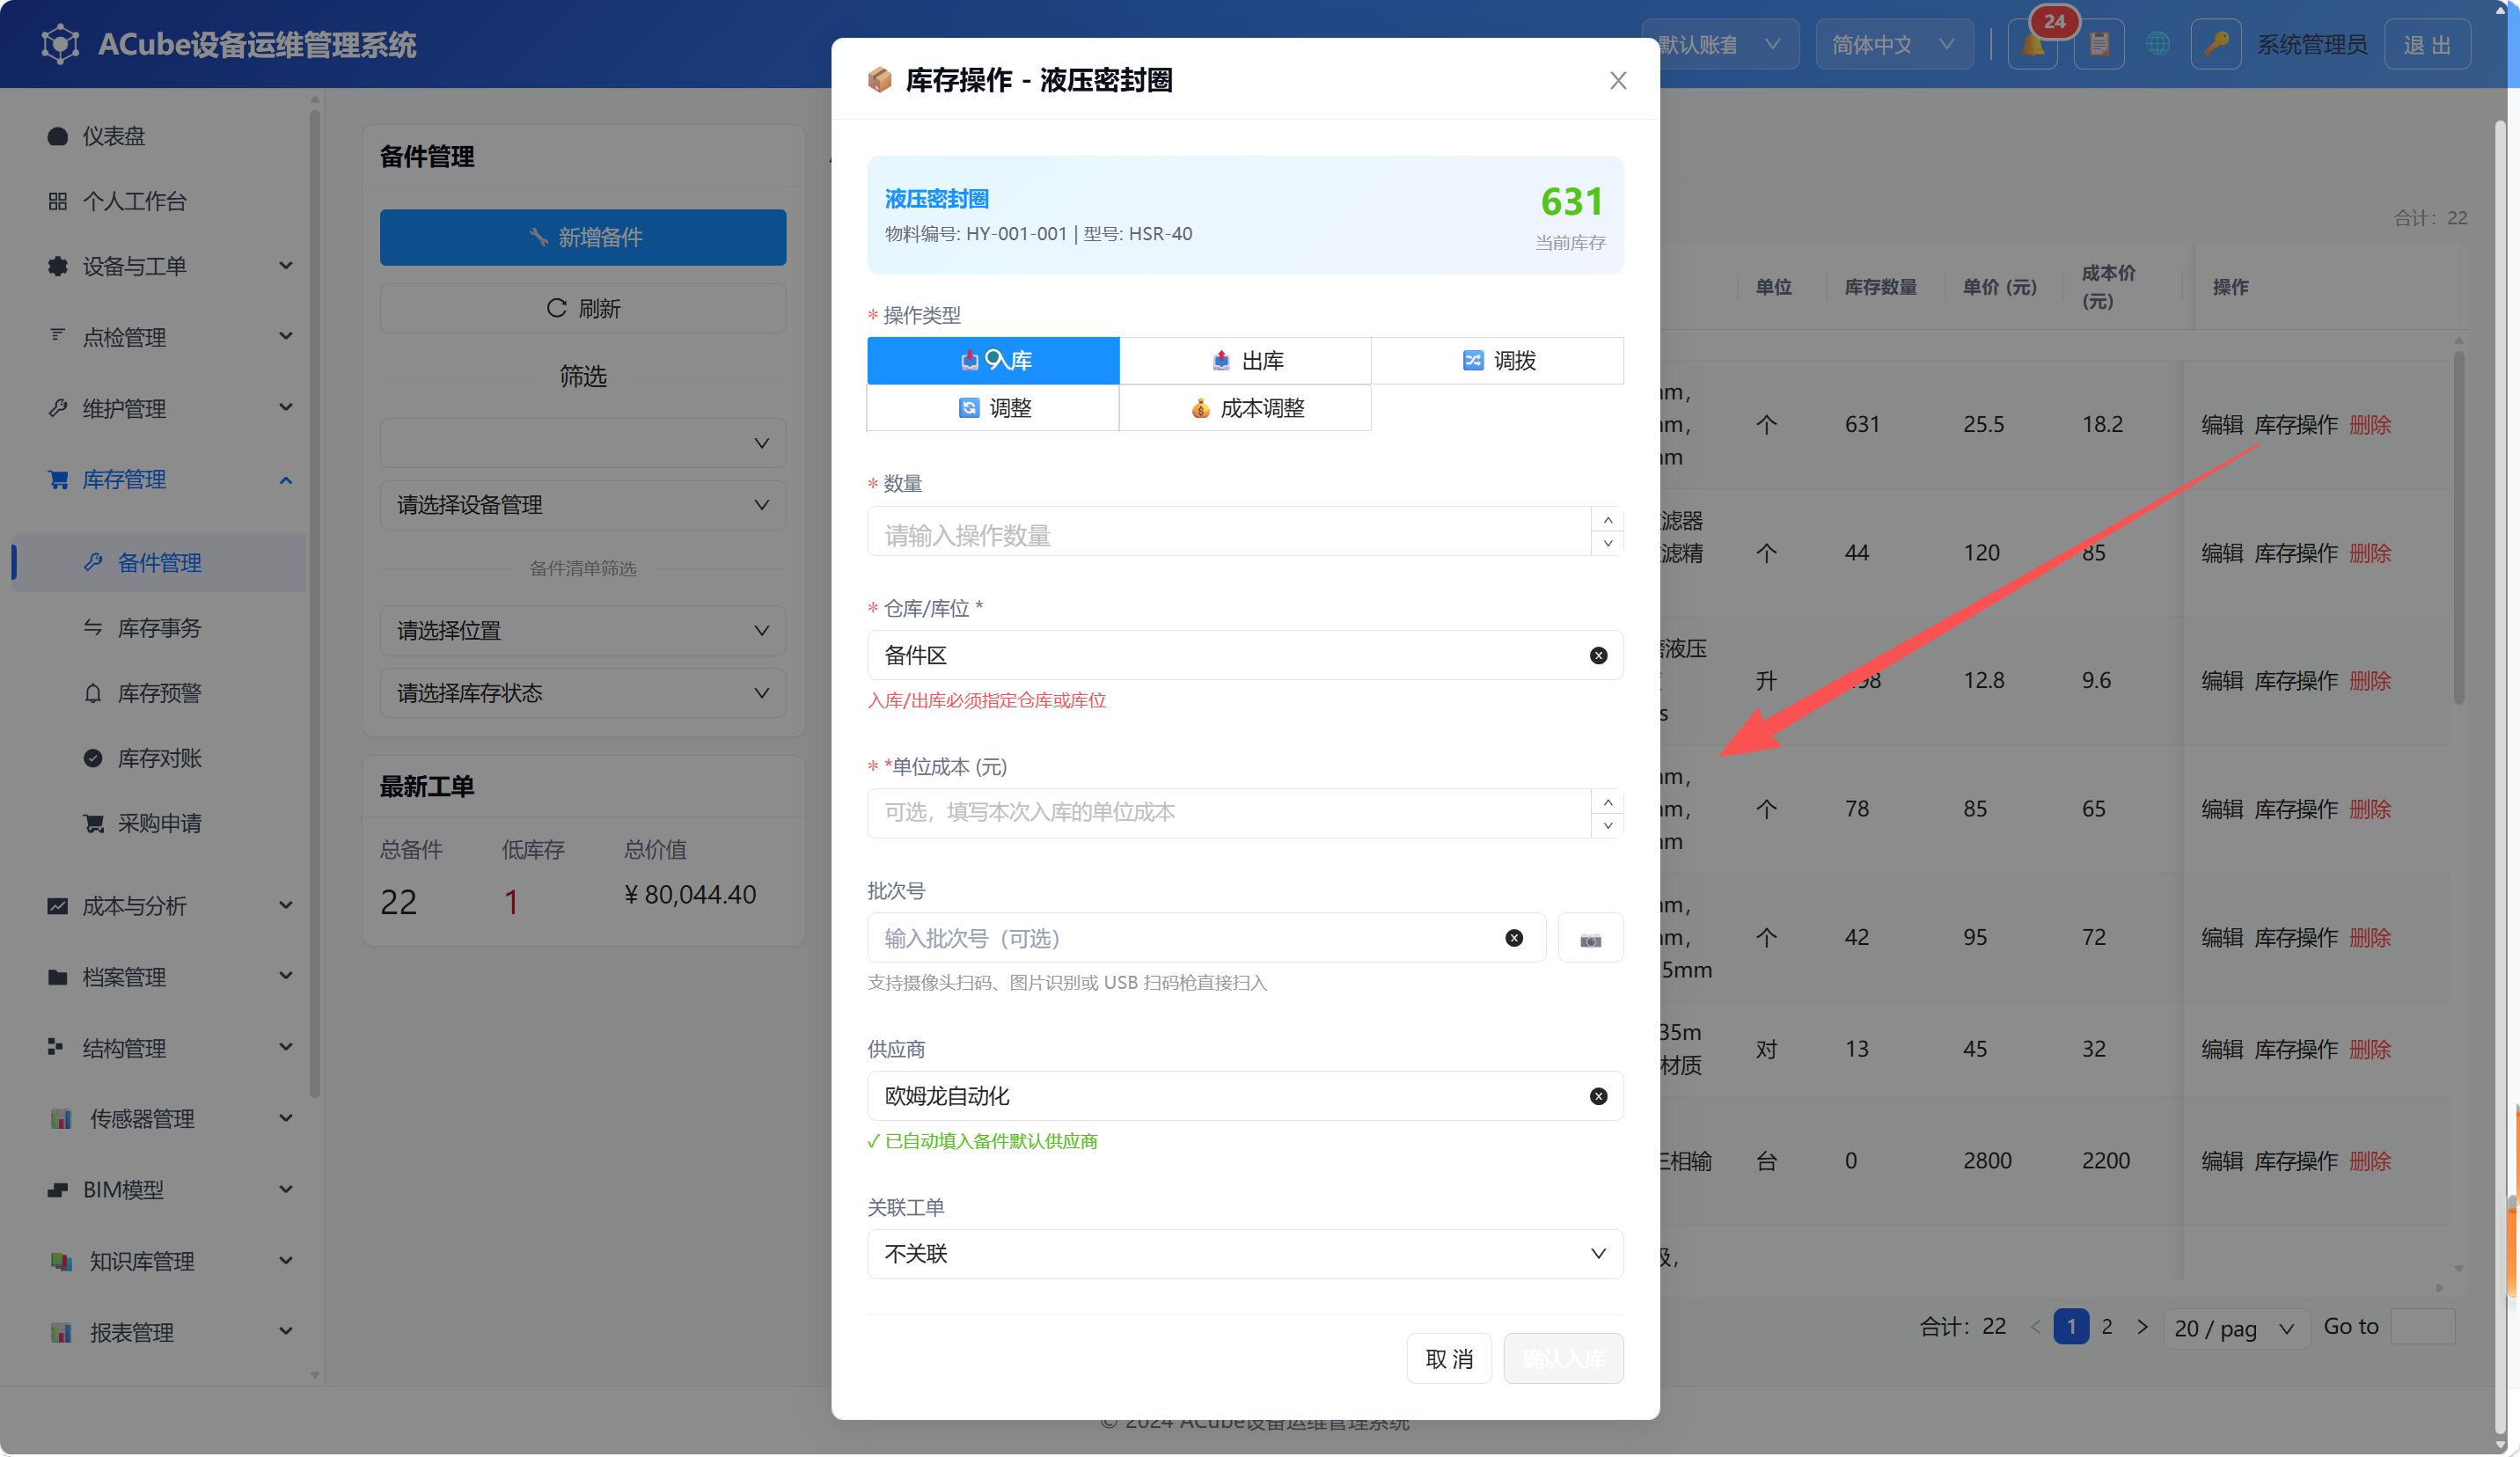Open the clipboard icon in header
Image resolution: width=2520 pixels, height=1457 pixels.
[2099, 45]
